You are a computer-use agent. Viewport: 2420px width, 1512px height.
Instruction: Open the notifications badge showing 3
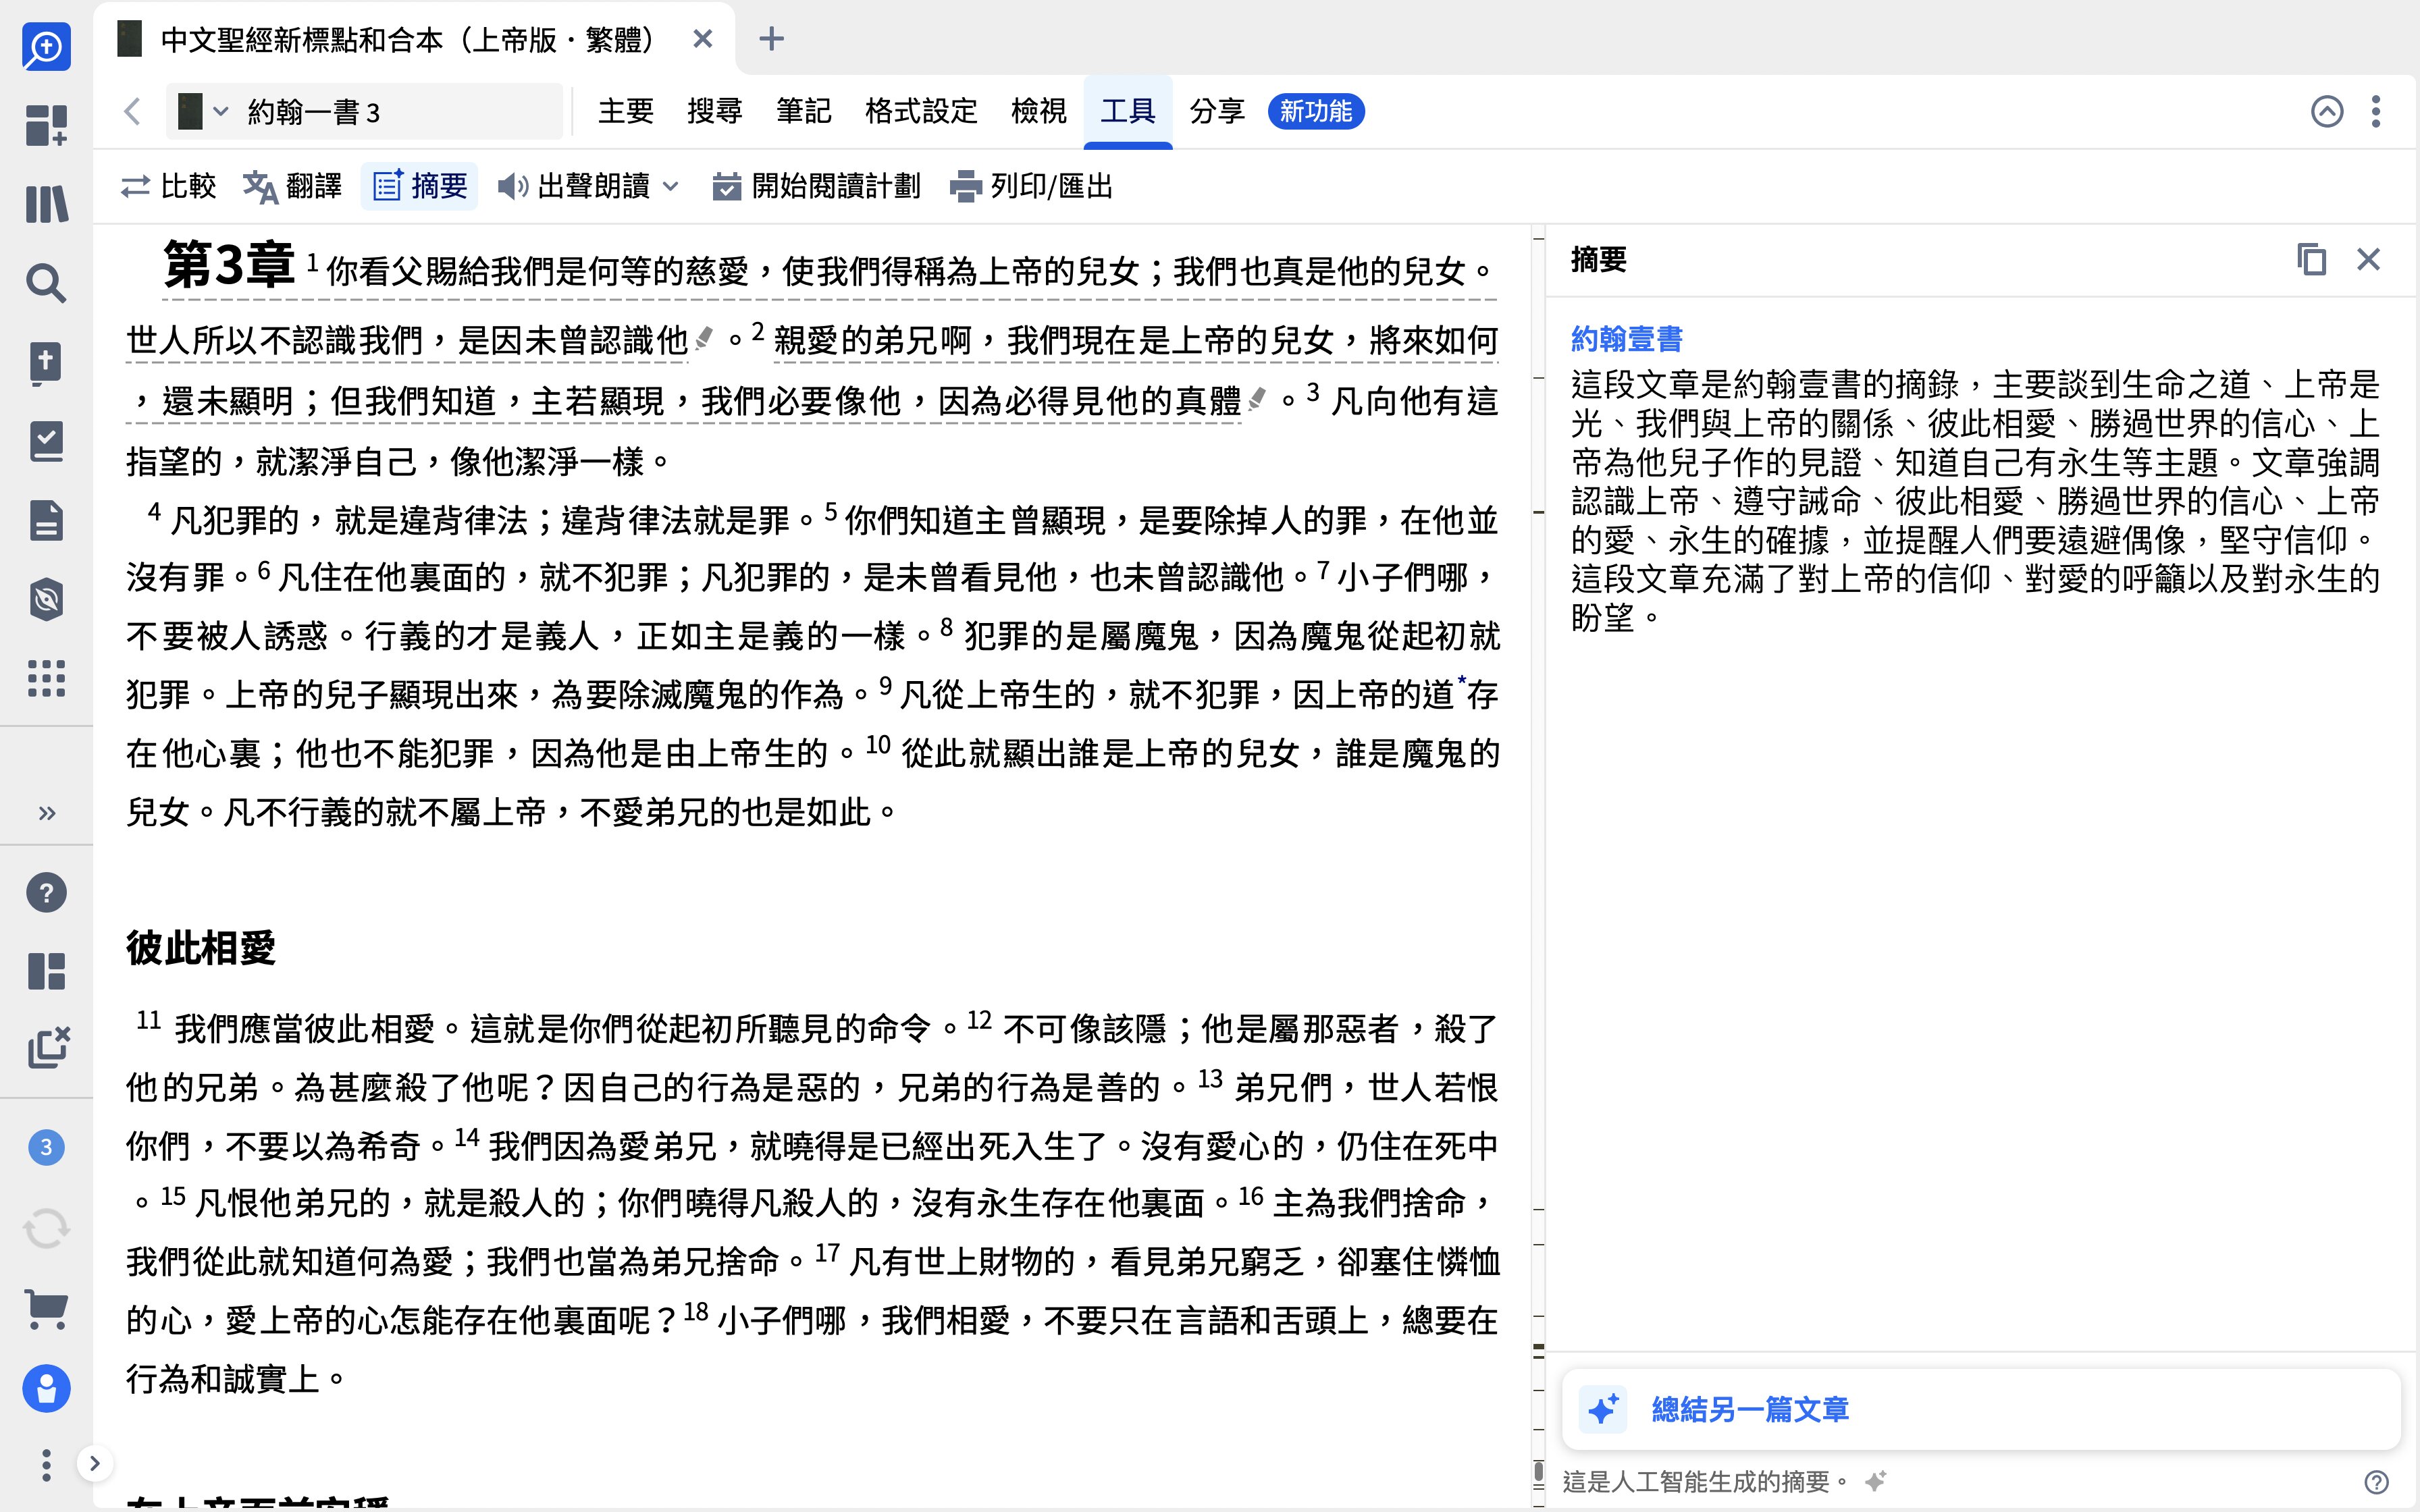pos(46,1147)
